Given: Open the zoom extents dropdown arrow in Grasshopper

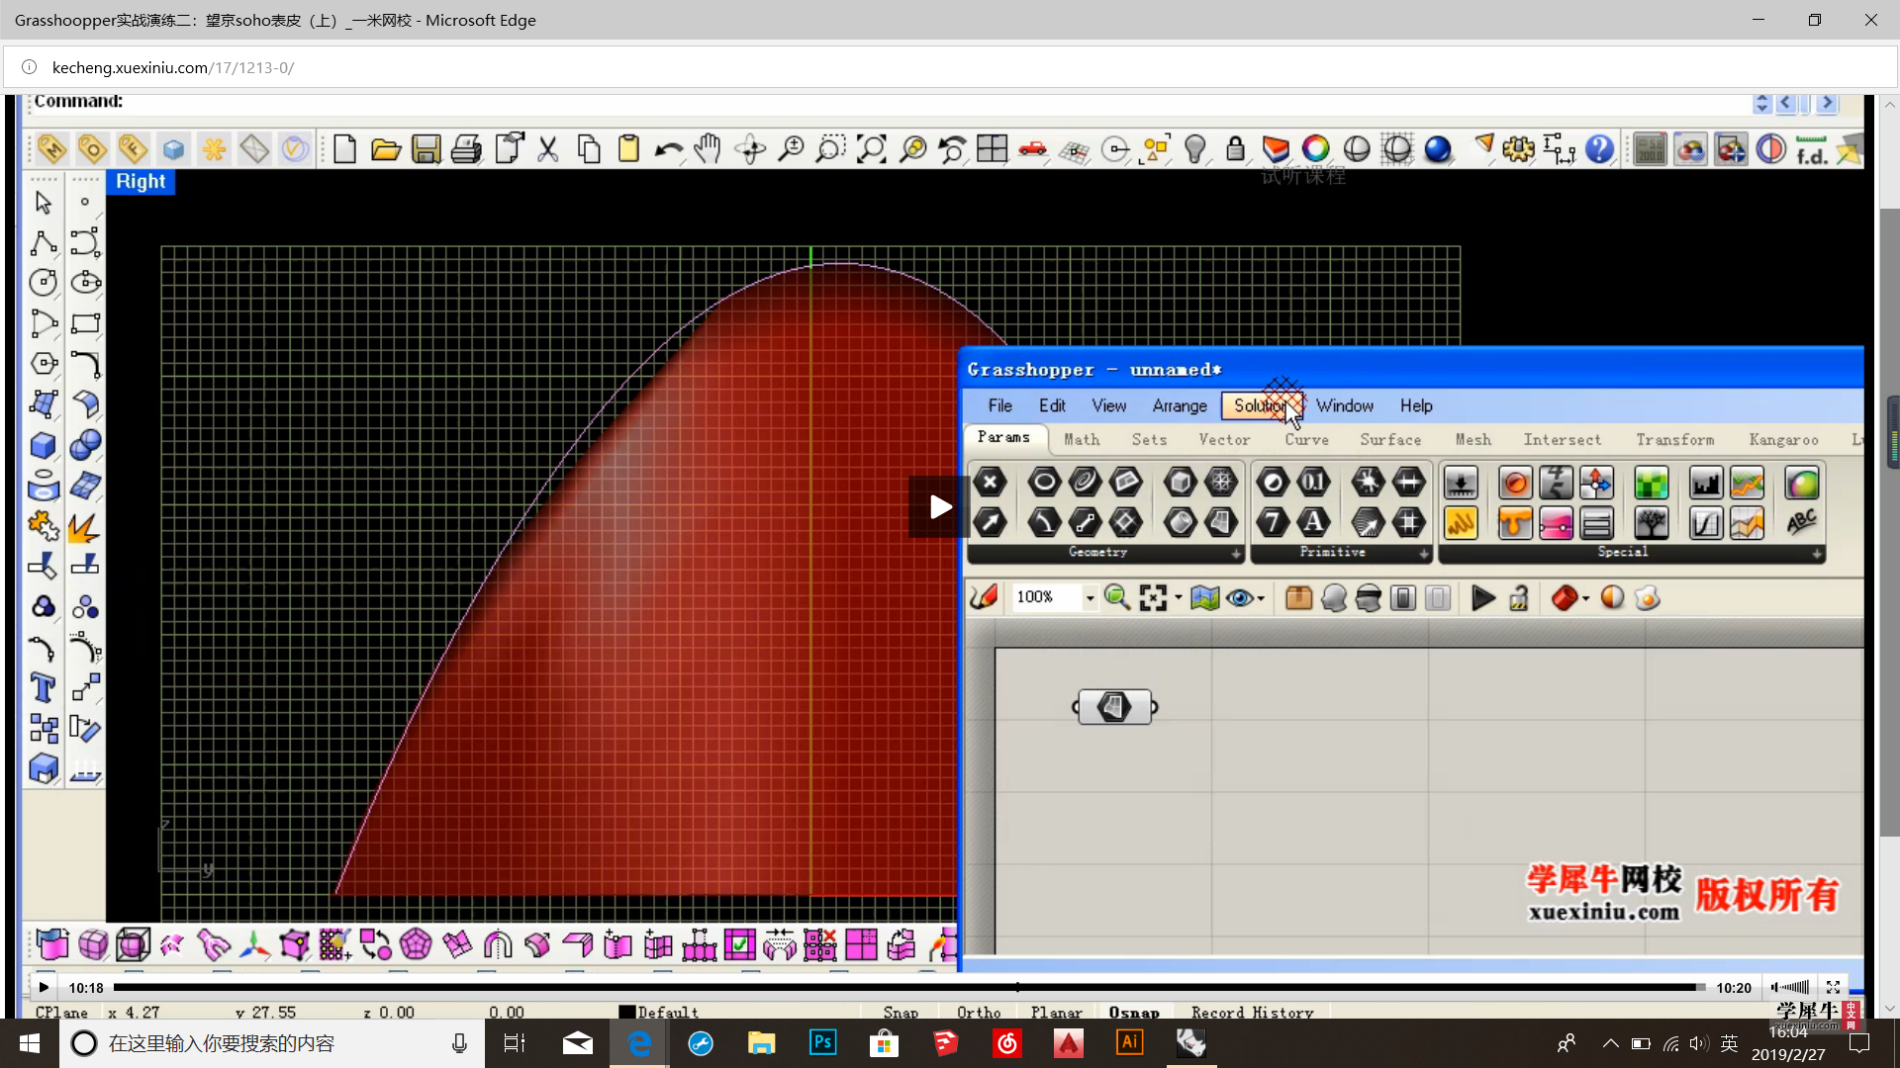Looking at the screenshot, I should coord(1178,597).
